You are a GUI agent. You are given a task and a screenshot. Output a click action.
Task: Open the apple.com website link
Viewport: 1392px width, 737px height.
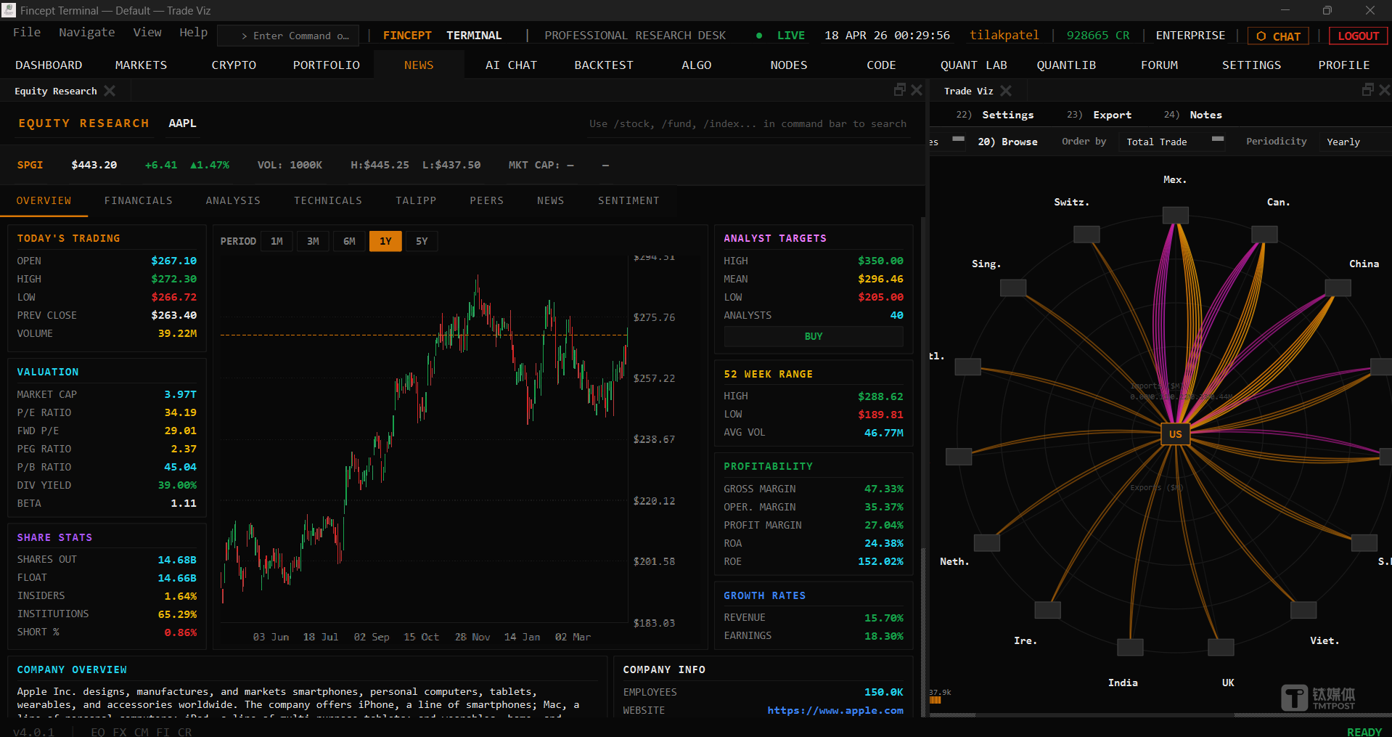point(835,710)
